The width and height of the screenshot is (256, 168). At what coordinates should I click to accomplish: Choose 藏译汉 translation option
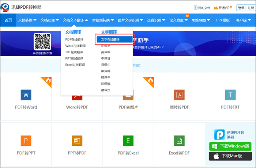click(x=106, y=90)
